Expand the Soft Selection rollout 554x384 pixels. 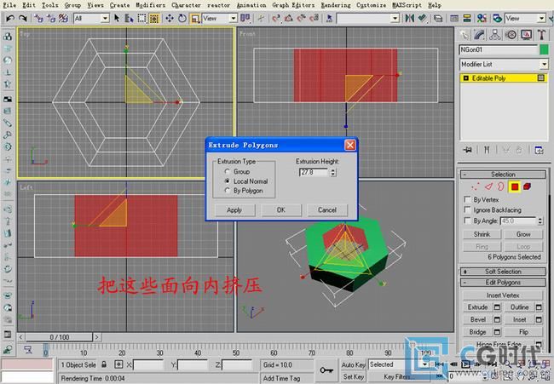click(503, 272)
